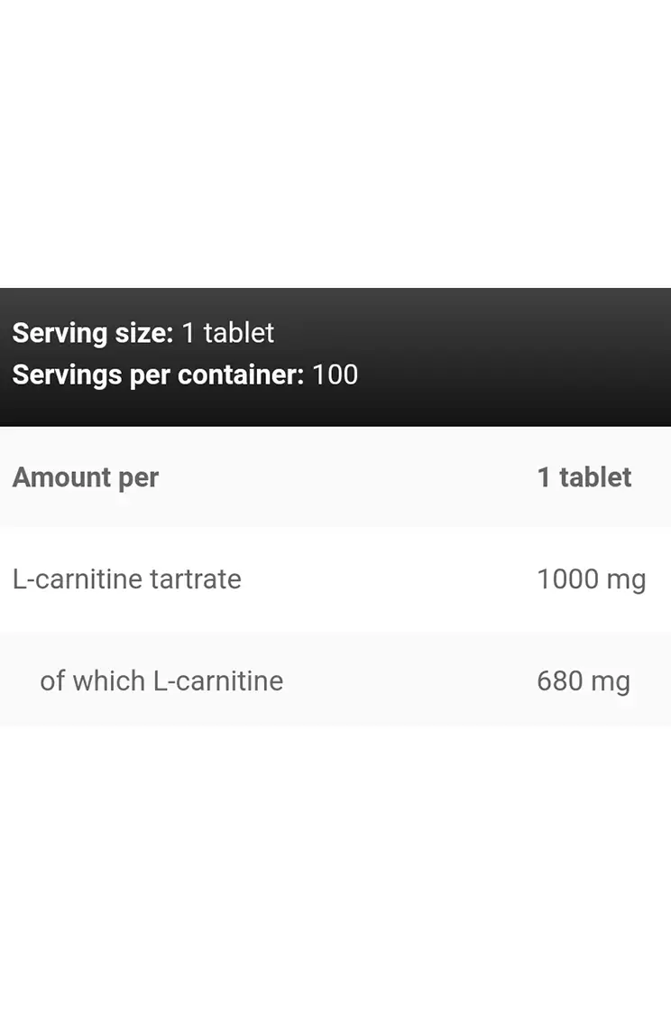The height and width of the screenshot is (1018, 671).
Task: Click the "Servings per container:" label
Action: [158, 375]
